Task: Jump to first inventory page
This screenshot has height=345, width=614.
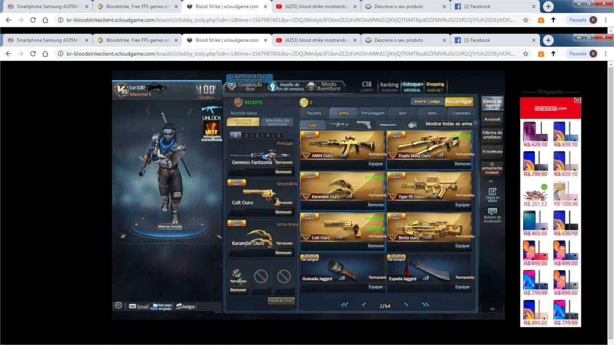Action: (x=345, y=306)
